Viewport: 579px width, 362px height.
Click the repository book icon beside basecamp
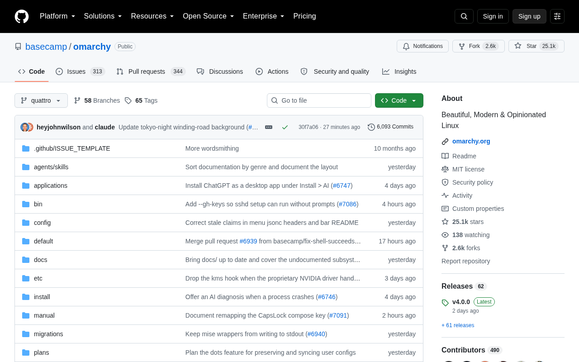click(x=18, y=47)
